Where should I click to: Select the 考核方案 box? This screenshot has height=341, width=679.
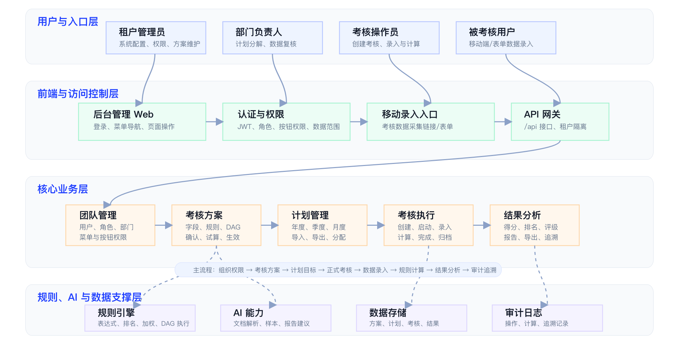click(x=216, y=225)
